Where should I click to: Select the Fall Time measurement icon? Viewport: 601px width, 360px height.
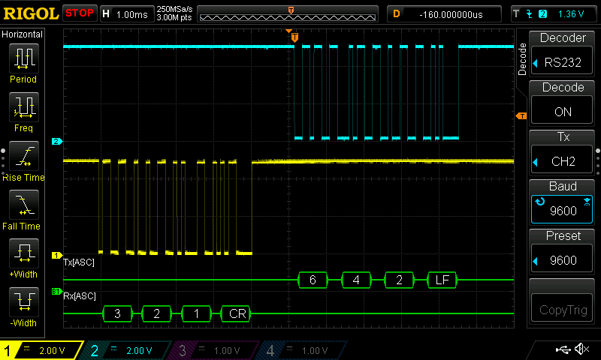coord(24,204)
